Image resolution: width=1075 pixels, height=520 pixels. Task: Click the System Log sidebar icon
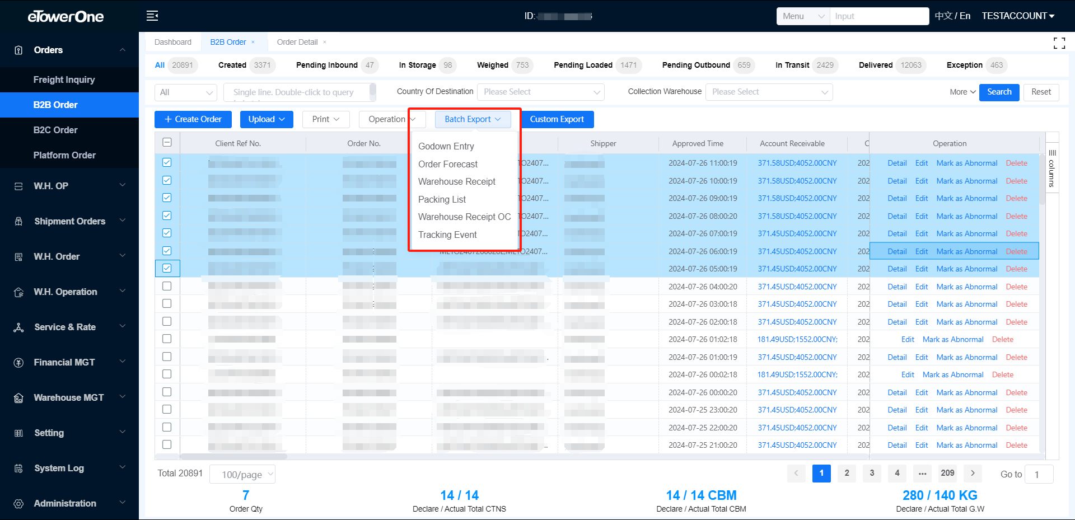pyautogui.click(x=18, y=469)
